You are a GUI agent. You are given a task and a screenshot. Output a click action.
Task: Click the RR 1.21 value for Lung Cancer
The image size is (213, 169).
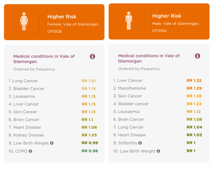pyautogui.click(x=89, y=81)
